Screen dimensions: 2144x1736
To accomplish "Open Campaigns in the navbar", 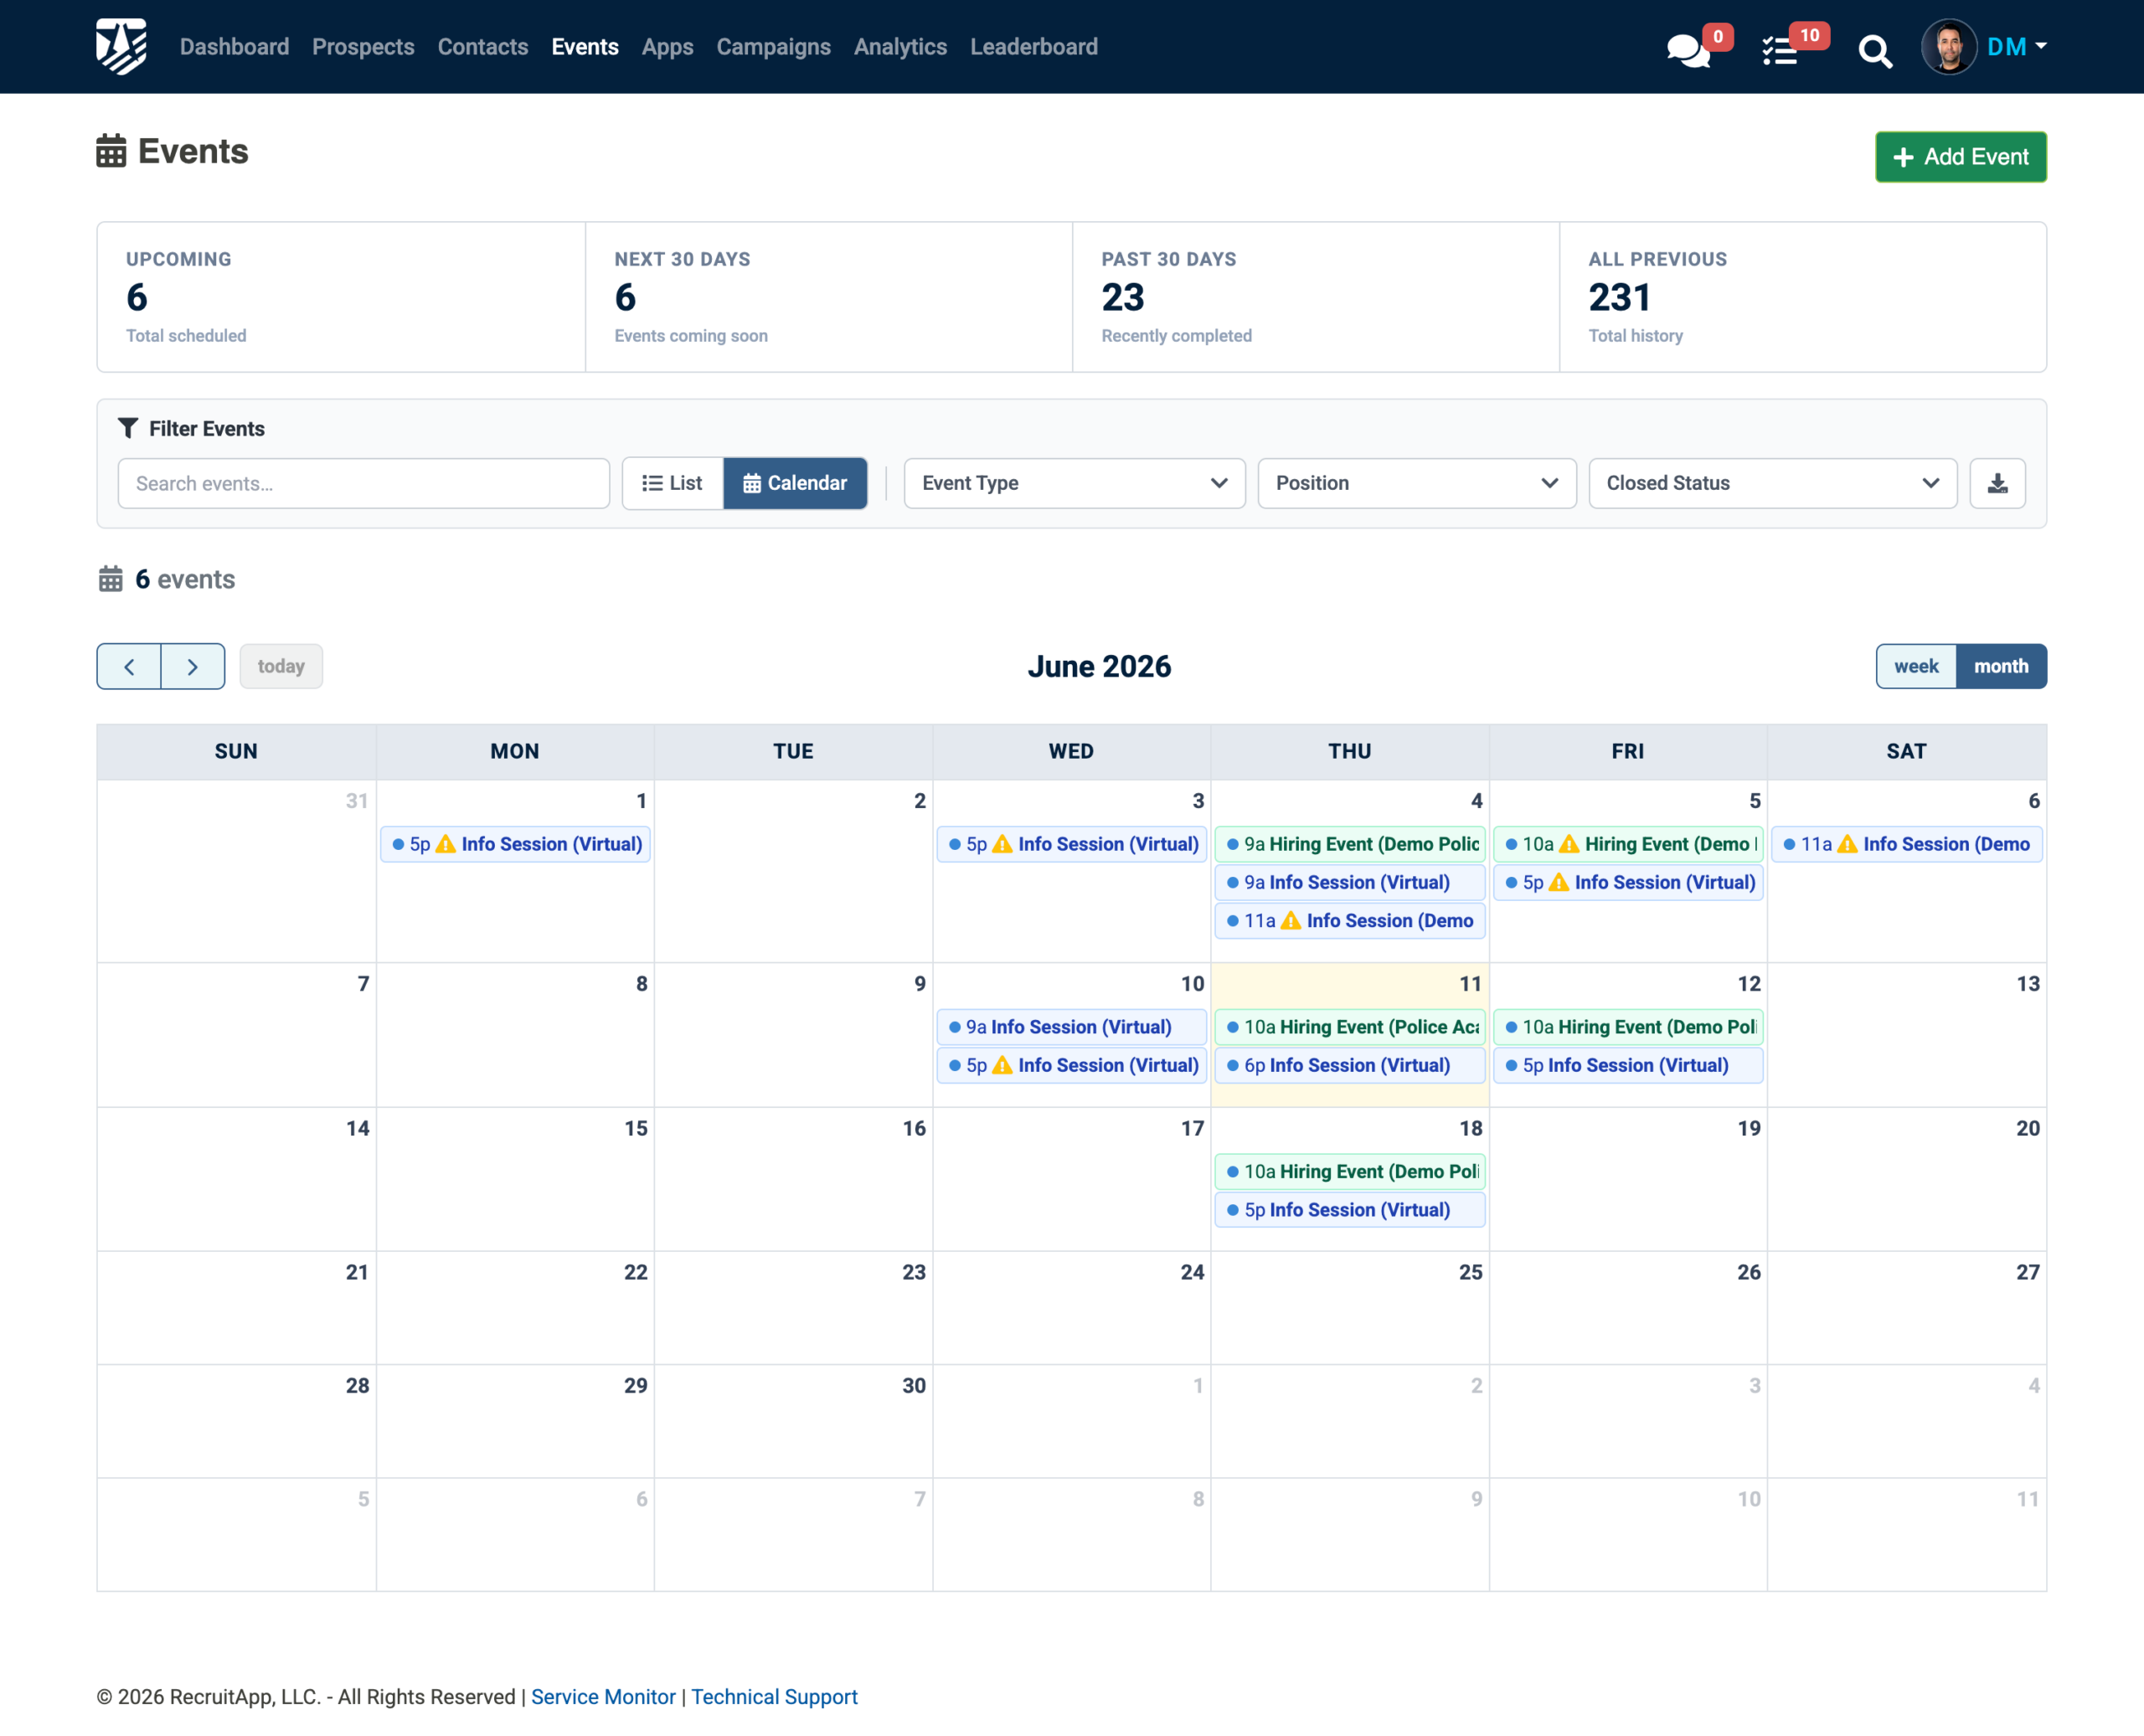I will pos(773,47).
